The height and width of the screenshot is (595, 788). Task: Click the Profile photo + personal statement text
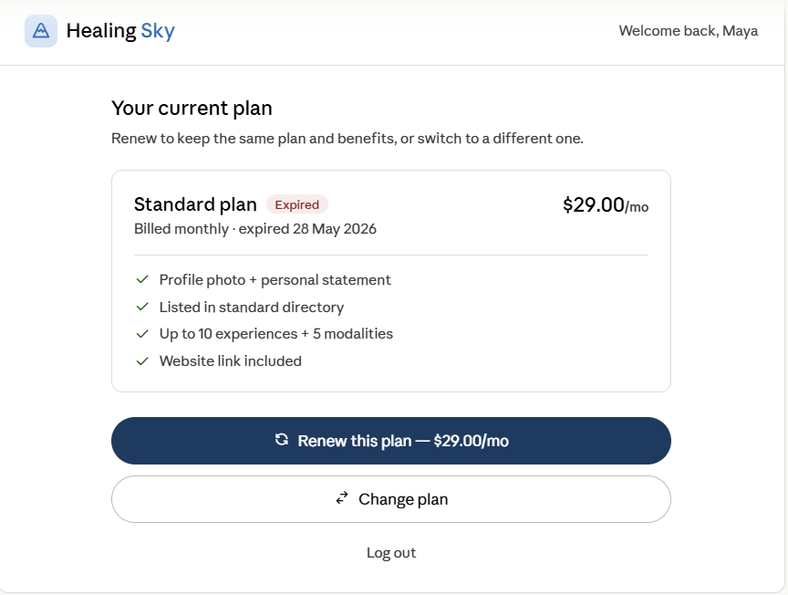275,279
